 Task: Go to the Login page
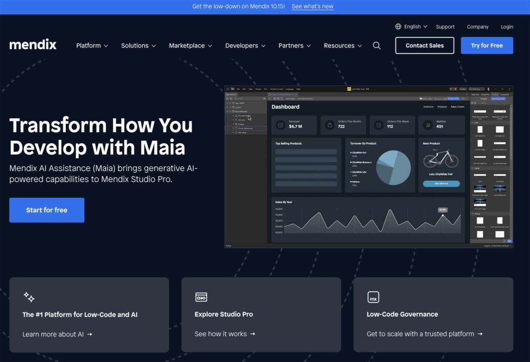(507, 27)
